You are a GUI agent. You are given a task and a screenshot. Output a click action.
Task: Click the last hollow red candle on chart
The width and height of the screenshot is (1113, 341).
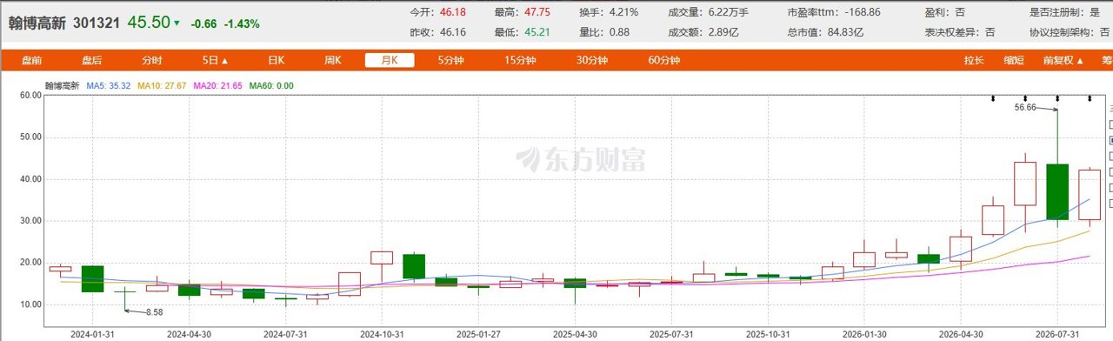click(x=1090, y=194)
